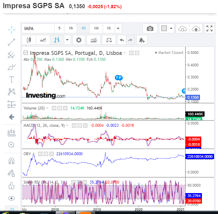
Task: Open chart settings gear
Action: (x=79, y=40)
